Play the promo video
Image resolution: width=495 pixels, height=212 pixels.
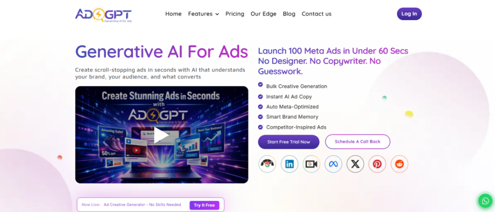click(162, 135)
